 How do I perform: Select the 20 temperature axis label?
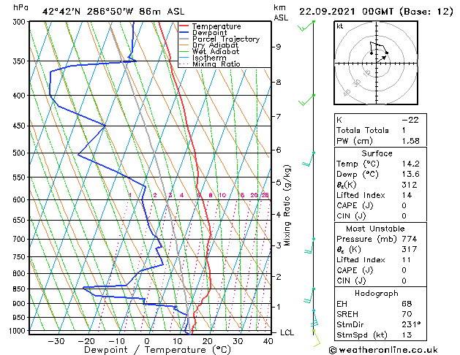(207, 341)
